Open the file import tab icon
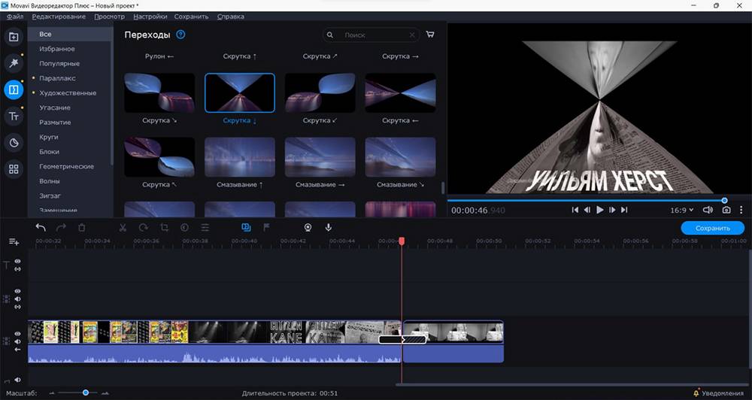Screen dimensions: 752x400 click(14, 37)
